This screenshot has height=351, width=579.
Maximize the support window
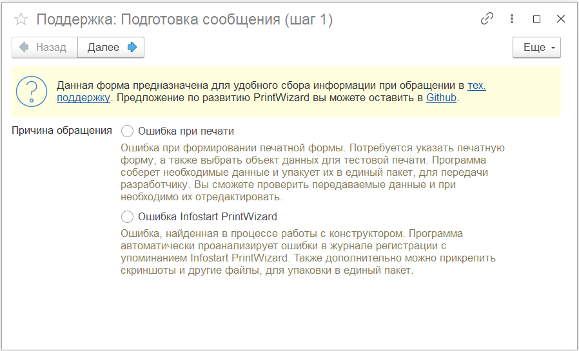coord(536,19)
